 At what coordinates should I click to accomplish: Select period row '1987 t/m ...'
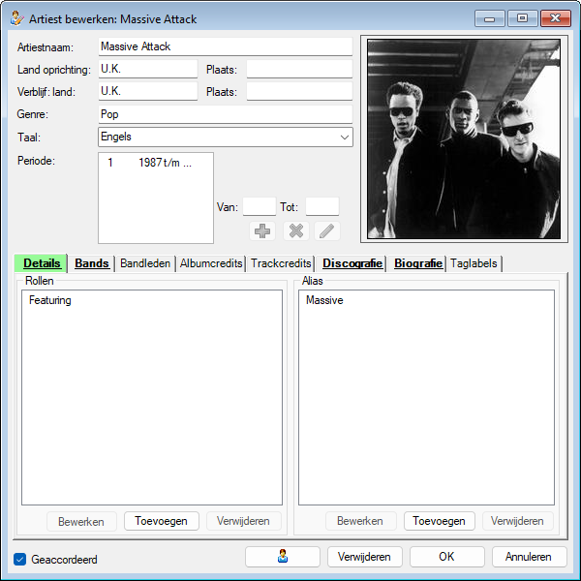tap(156, 163)
